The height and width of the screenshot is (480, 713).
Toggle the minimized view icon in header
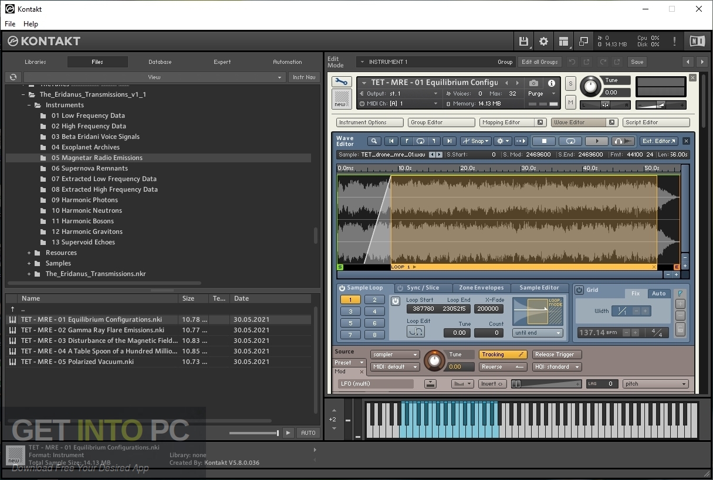583,41
